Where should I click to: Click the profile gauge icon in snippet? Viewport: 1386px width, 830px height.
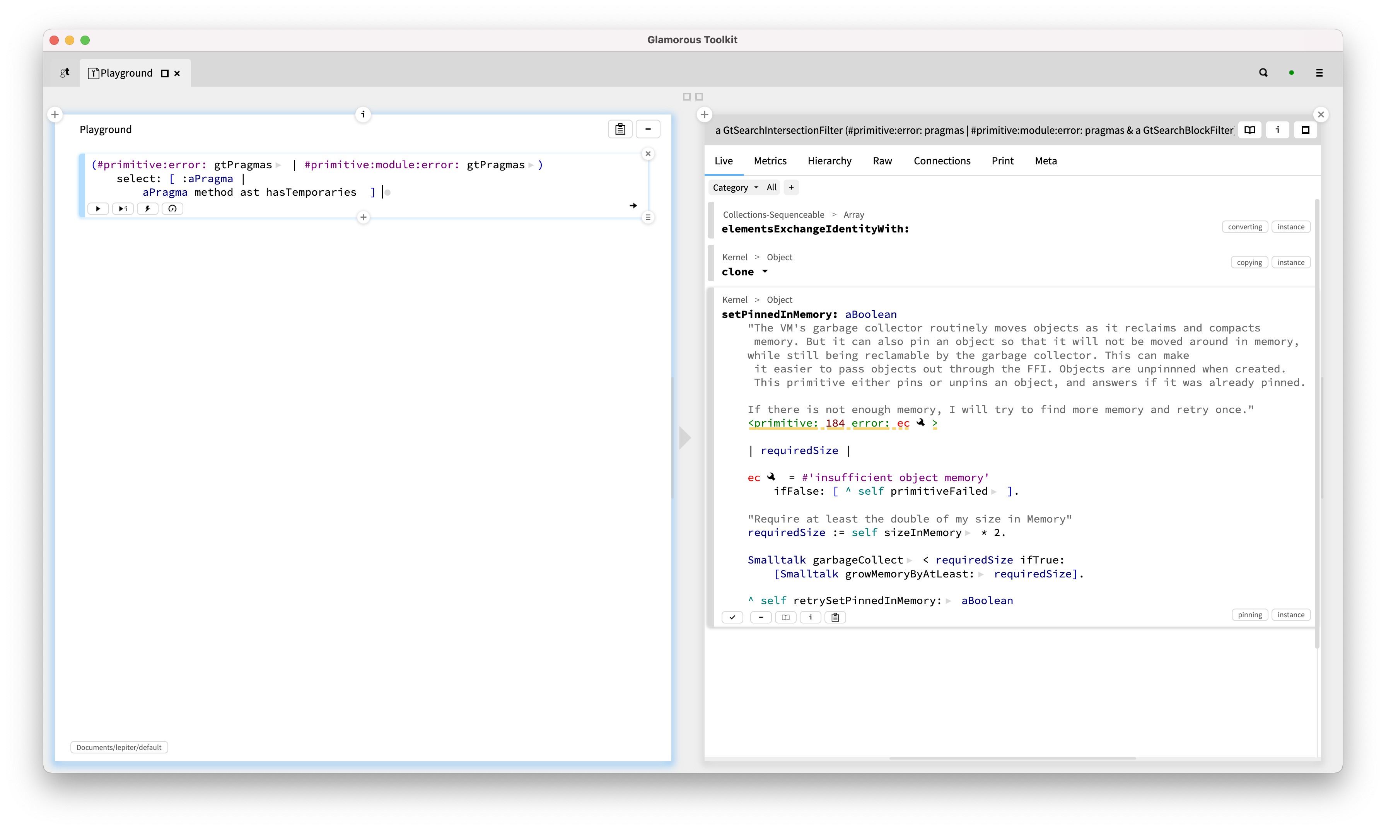[172, 208]
